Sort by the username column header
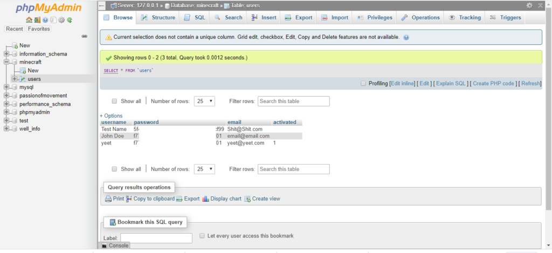The width and height of the screenshot is (552, 253). 114,122
